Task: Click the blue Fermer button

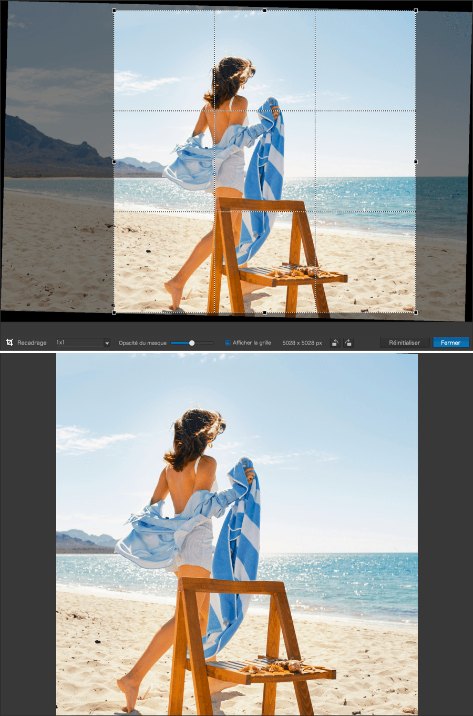Action: coord(450,342)
